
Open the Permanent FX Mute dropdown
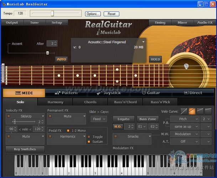84,116
